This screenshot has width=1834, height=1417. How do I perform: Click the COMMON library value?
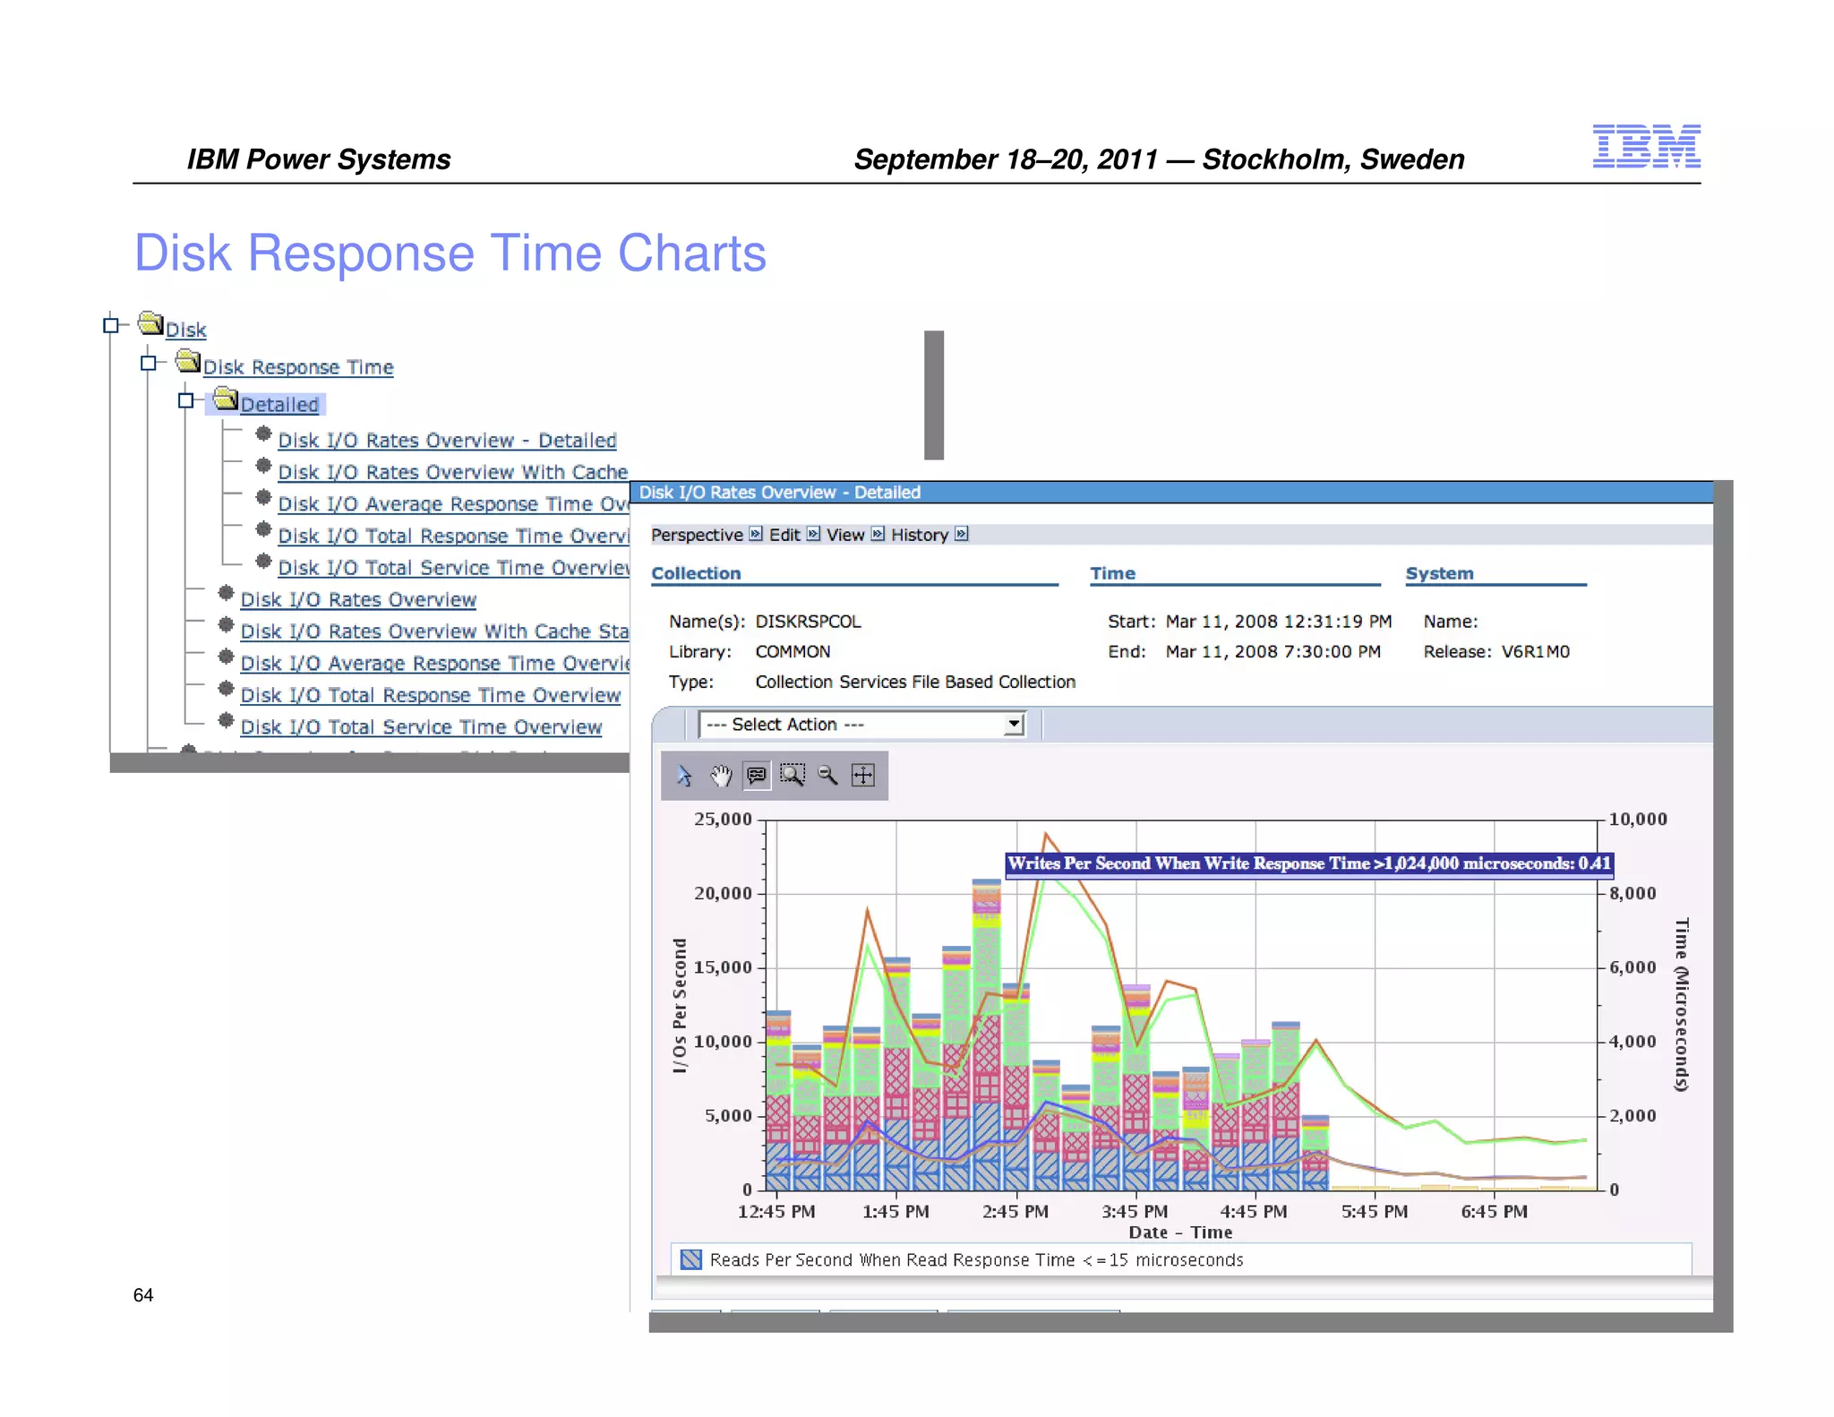793,652
